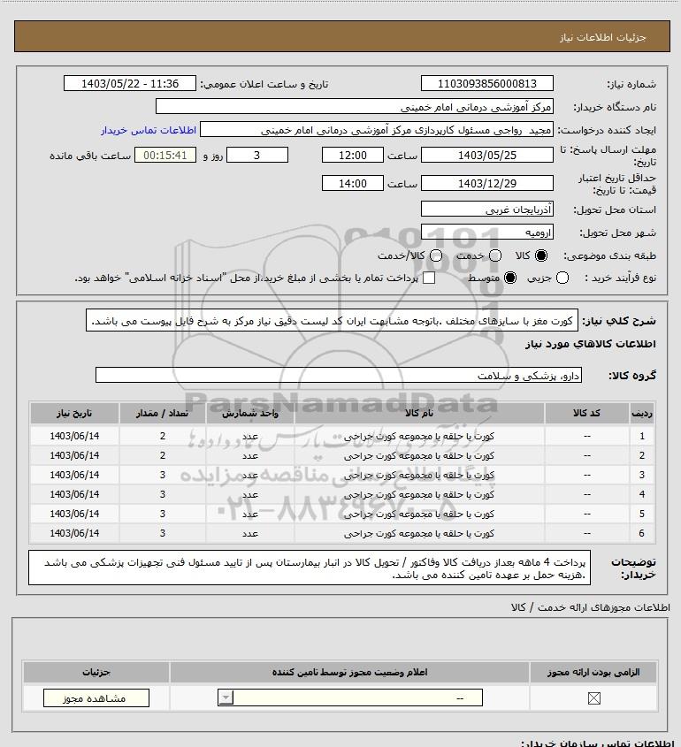This screenshot has height=747, width=681.
Task: Click the شماره نیاز number field
Action: (487, 83)
